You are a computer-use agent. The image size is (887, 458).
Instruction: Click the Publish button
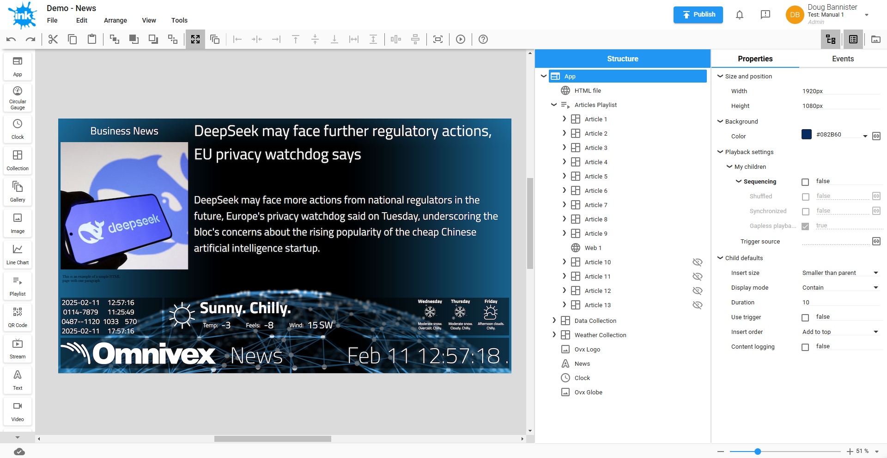(x=698, y=15)
